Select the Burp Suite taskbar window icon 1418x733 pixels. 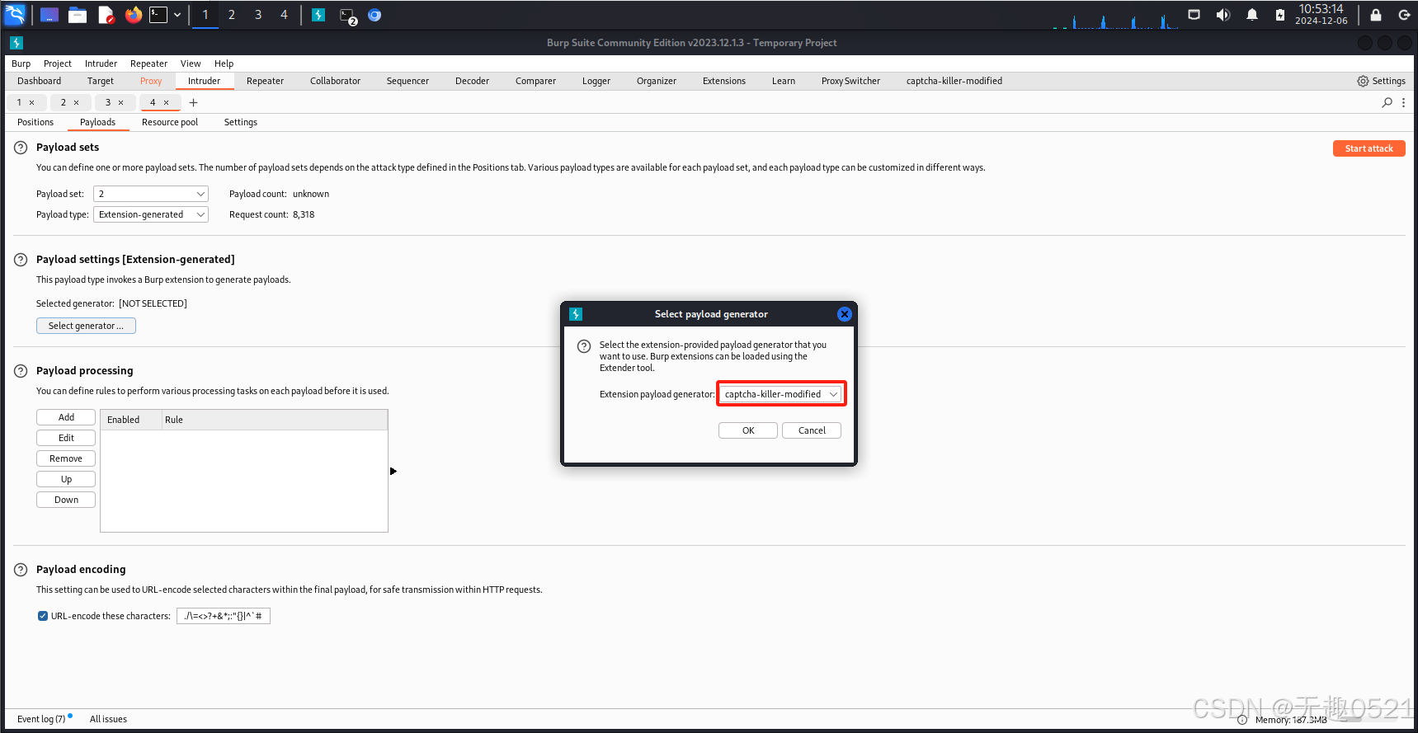click(x=318, y=15)
